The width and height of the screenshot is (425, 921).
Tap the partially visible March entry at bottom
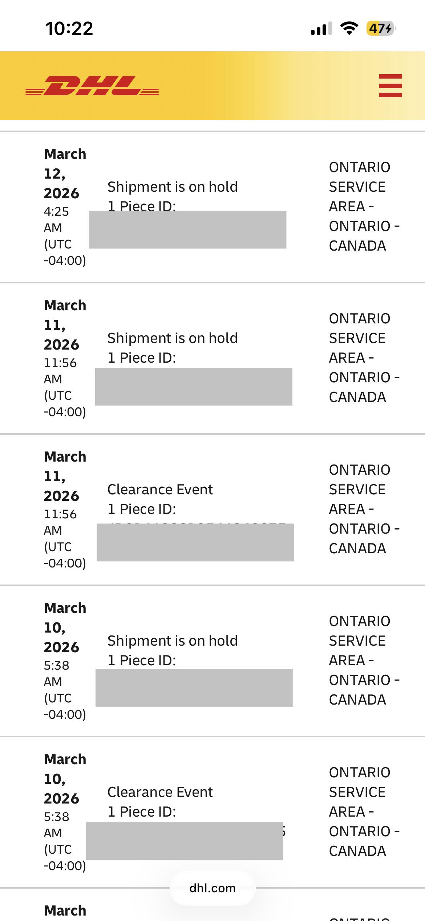pos(65,911)
